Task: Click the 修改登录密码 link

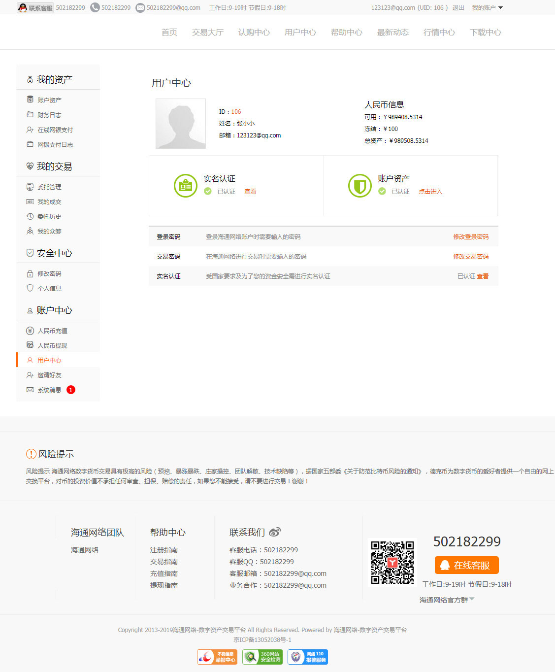Action: [x=471, y=237]
